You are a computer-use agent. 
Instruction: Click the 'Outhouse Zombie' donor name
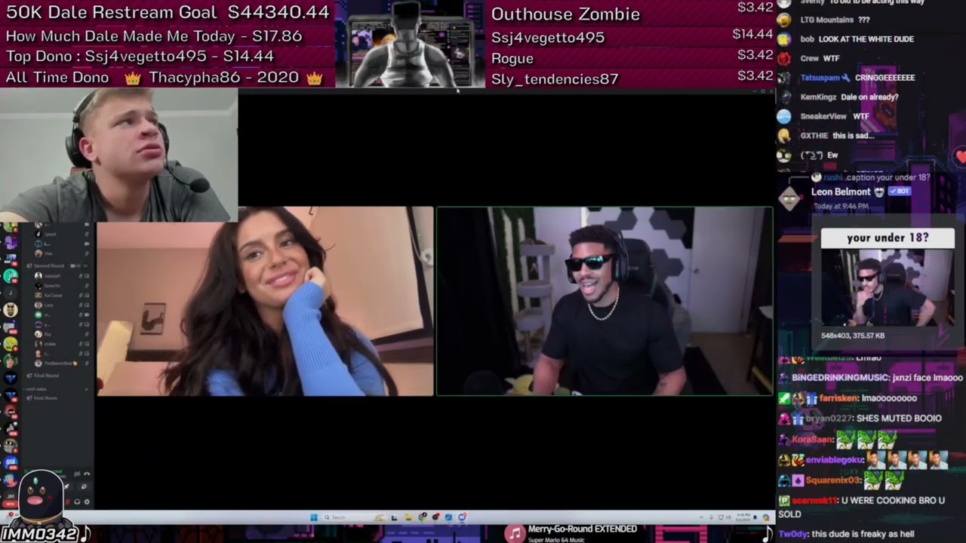point(565,14)
